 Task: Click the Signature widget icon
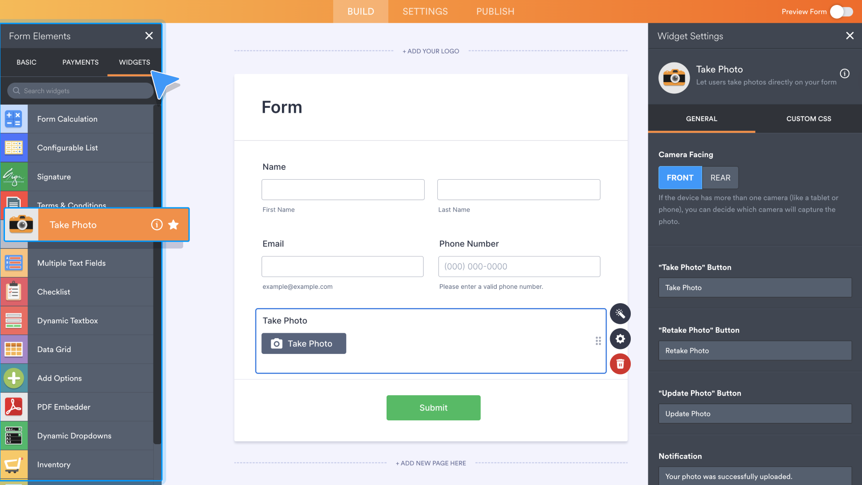14,176
